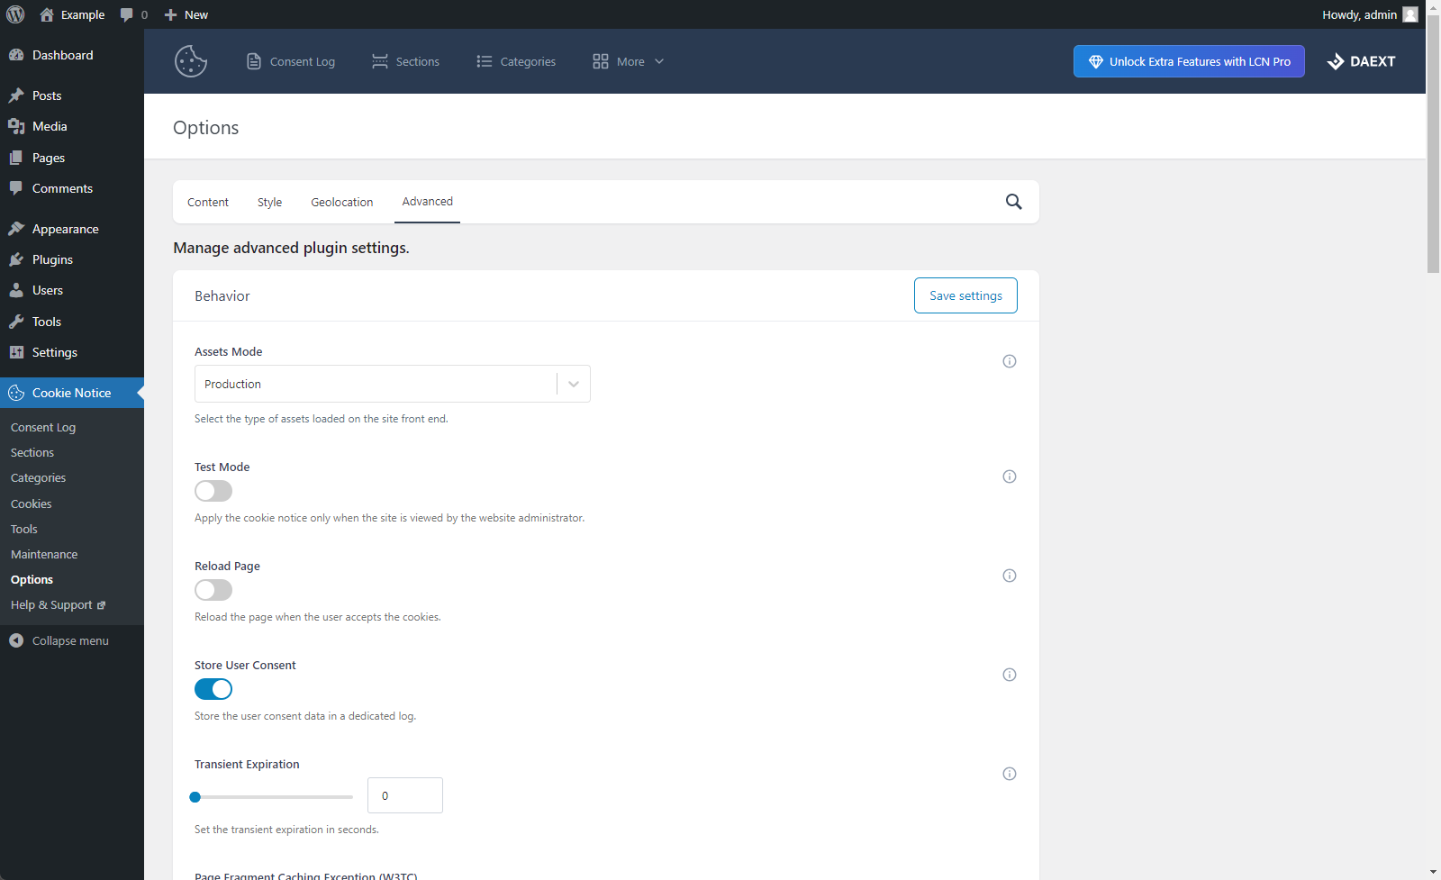Click the Users icon in sidebar
The height and width of the screenshot is (880, 1441).
tap(16, 290)
